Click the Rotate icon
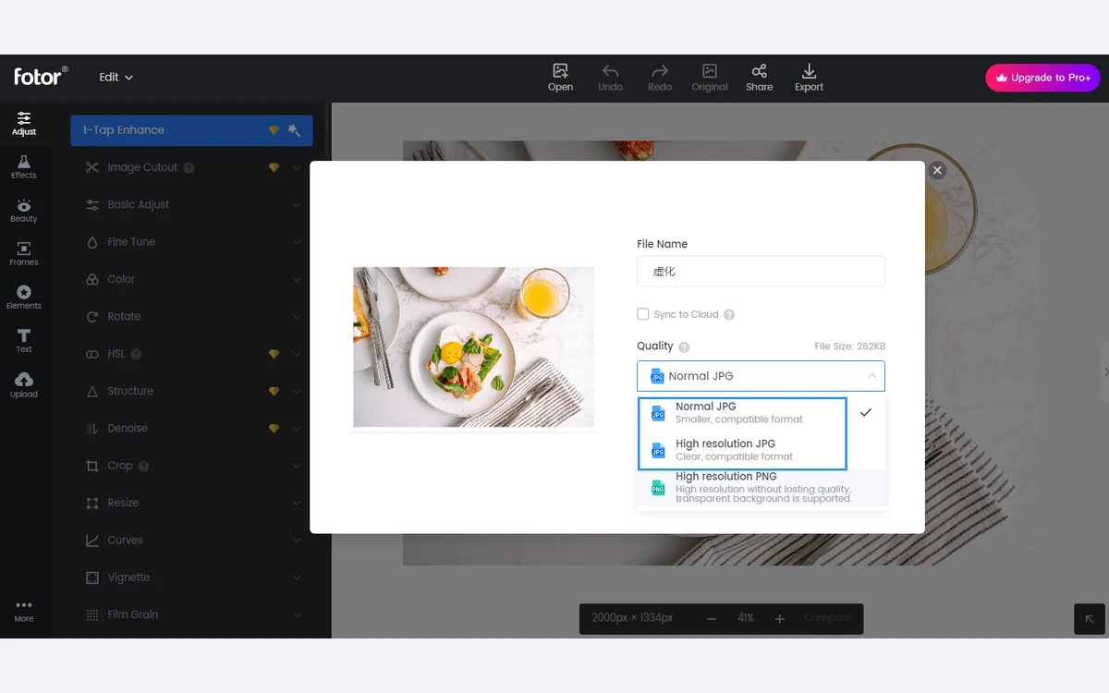The height and width of the screenshot is (693, 1109). (91, 317)
